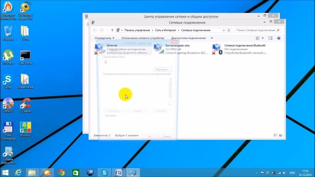The width and height of the screenshot is (315, 177).
Task: Open Skype from the taskbar
Action: coord(104,173)
